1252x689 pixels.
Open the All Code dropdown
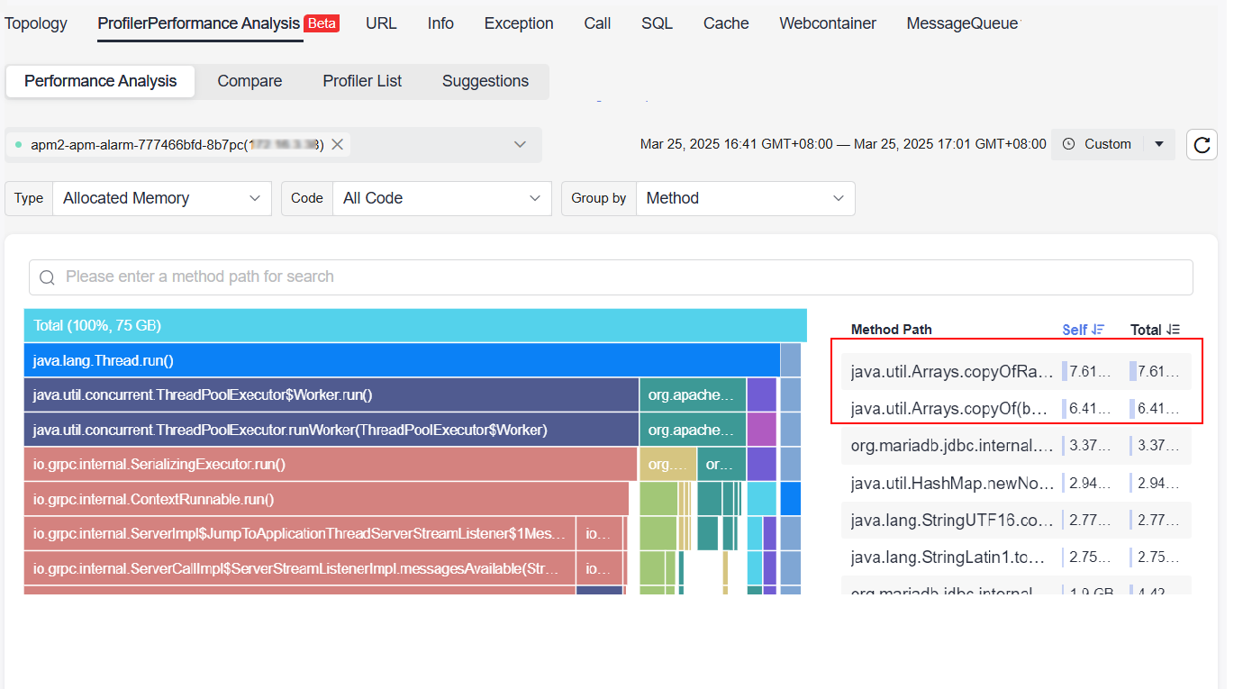click(x=441, y=198)
